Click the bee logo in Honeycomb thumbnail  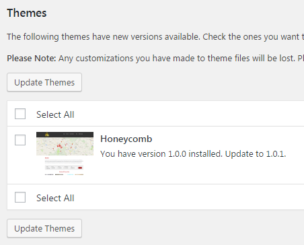[47, 135]
